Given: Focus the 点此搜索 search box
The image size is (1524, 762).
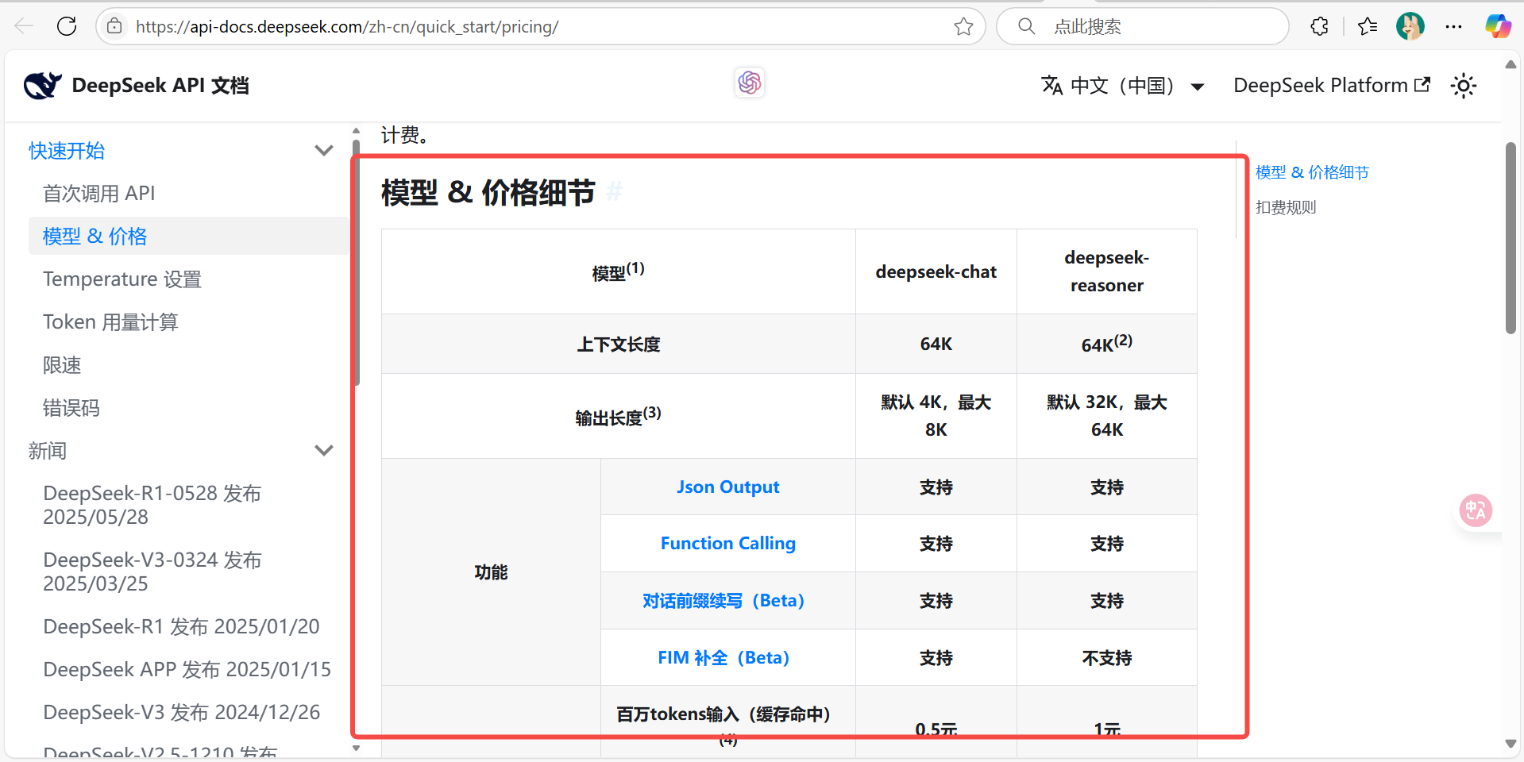Looking at the screenshot, I should pos(1142,26).
